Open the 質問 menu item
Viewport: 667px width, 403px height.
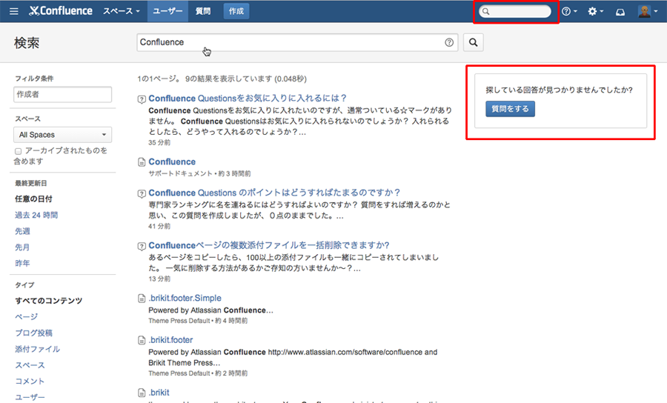(203, 11)
